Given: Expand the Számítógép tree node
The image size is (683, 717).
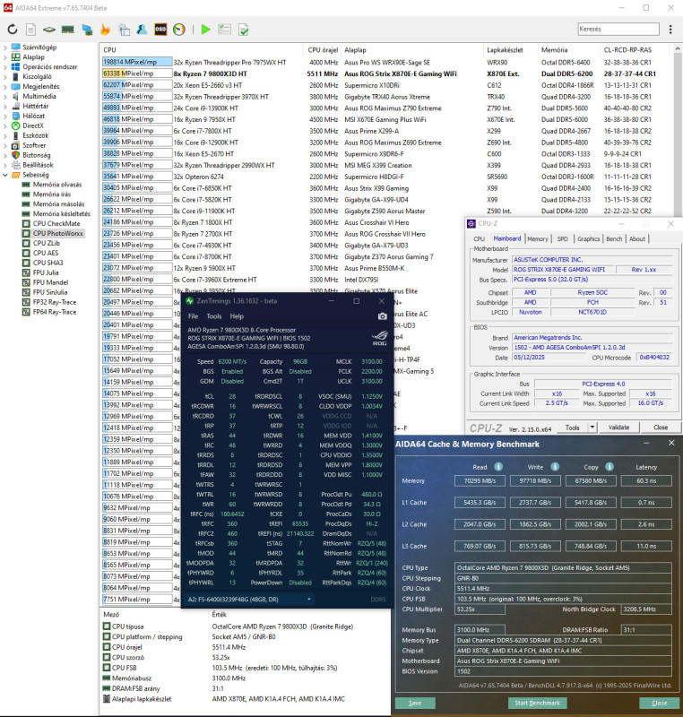Looking at the screenshot, I should click(x=5, y=48).
